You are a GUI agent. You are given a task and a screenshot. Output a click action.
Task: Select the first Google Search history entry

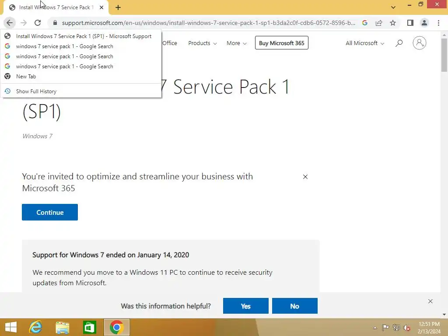pos(81,46)
